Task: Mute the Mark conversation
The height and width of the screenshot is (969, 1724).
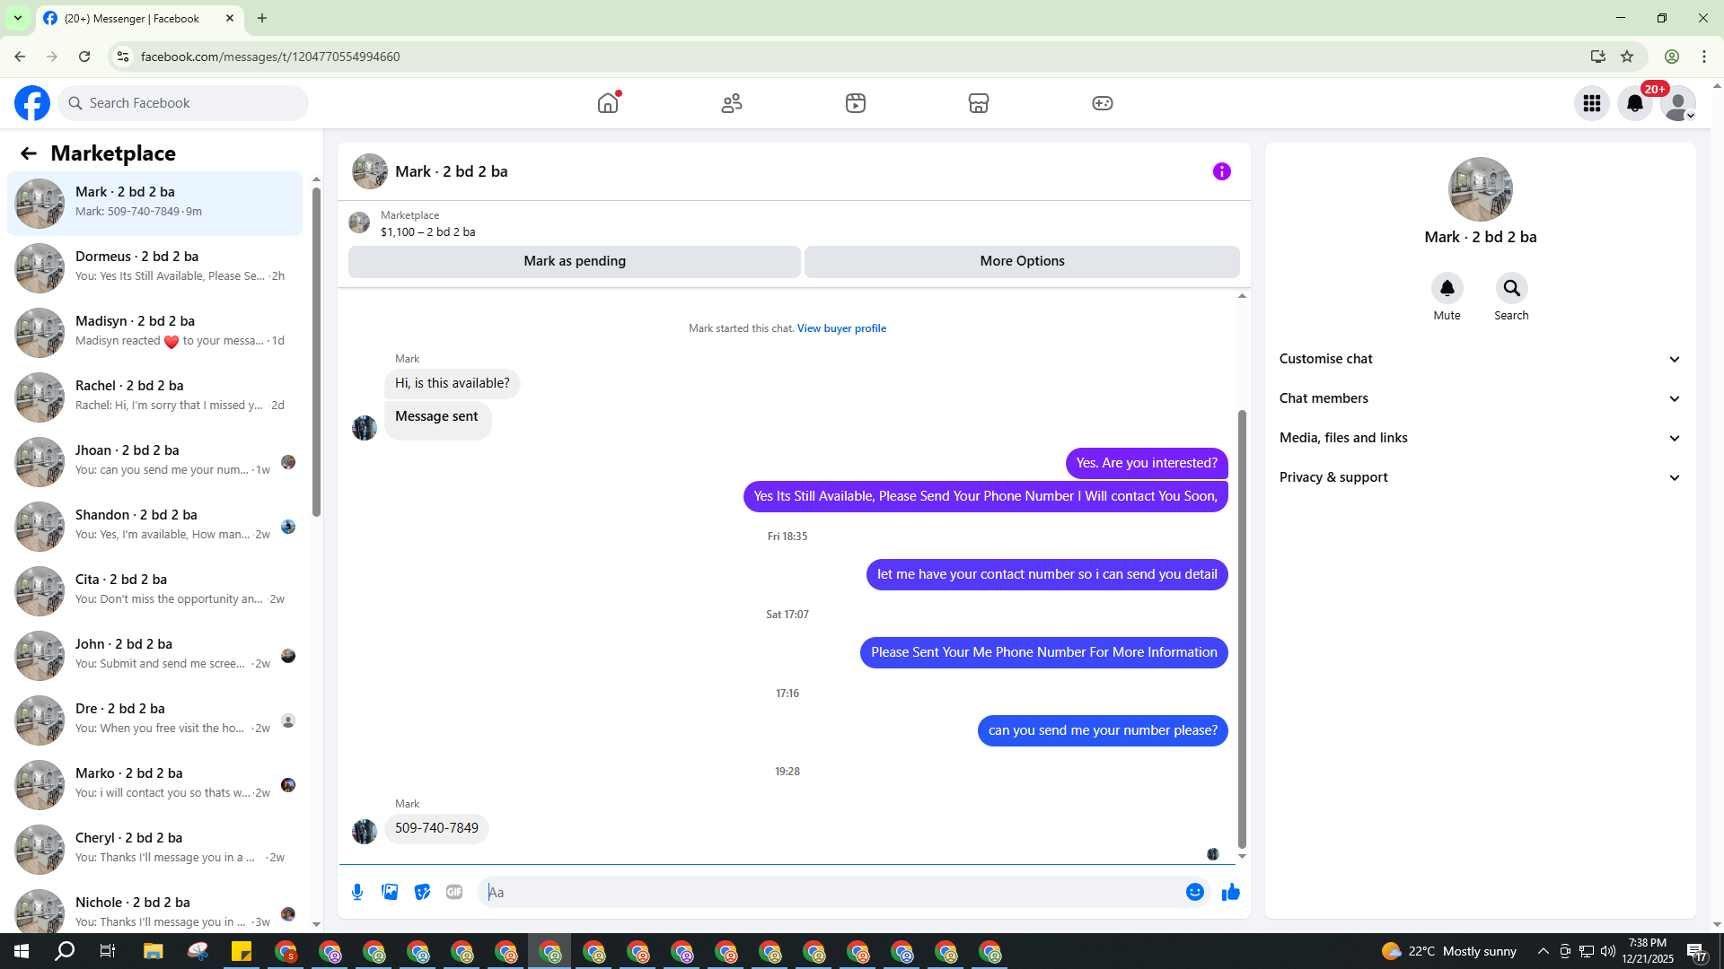Action: coord(1447,297)
